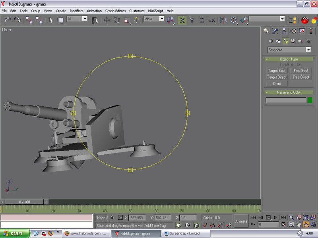Select the Helpers category icon
Screen dimensions: 318x238
pyautogui.click(x=301, y=41)
